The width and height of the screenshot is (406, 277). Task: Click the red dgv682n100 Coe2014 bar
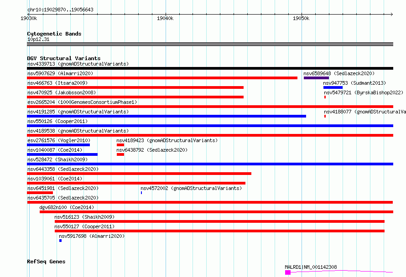(x=217, y=212)
